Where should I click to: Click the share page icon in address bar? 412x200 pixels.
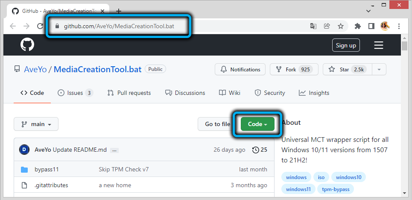pyautogui.click(x=327, y=26)
